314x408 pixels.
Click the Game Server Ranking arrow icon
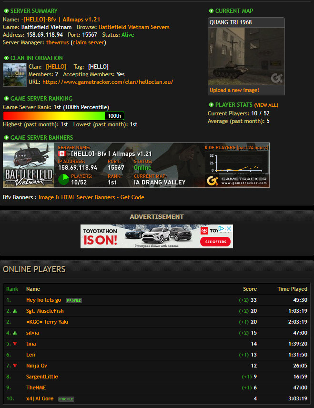click(x=6, y=99)
